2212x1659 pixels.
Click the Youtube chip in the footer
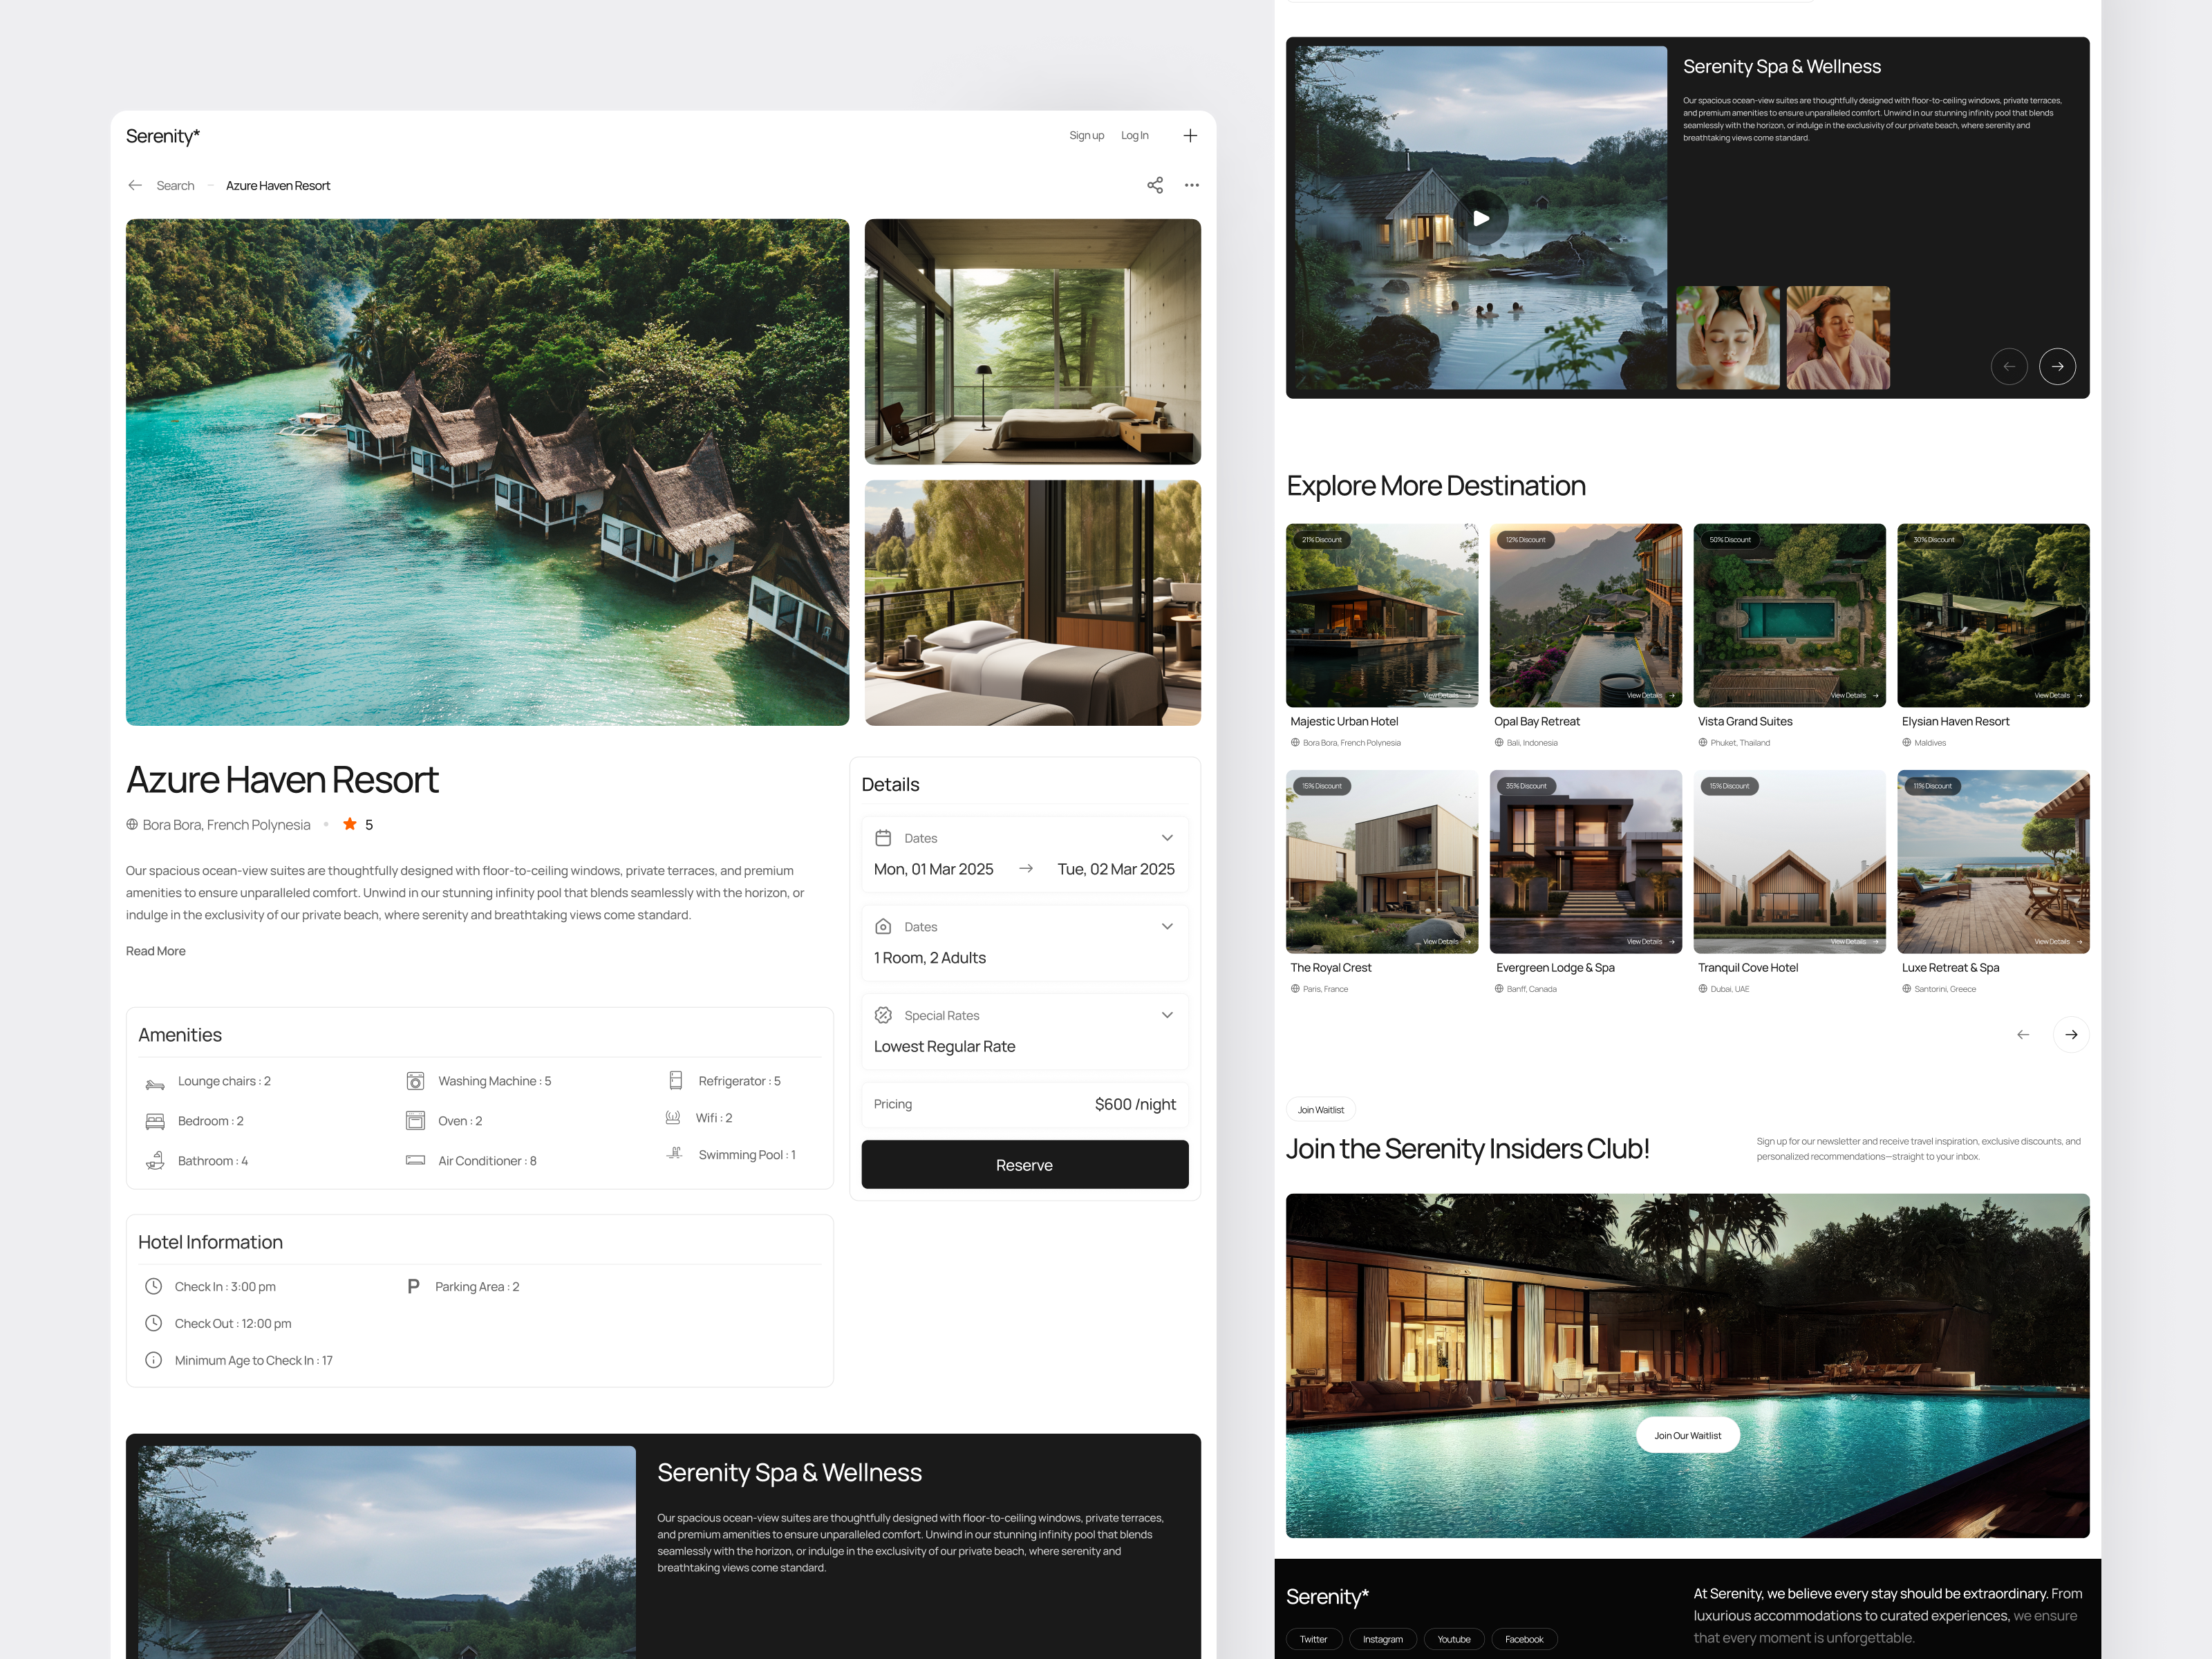click(1454, 1639)
